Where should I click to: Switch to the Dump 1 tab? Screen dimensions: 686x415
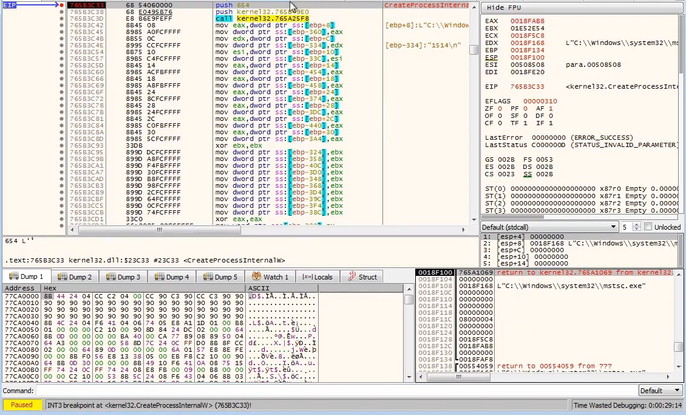[25, 277]
